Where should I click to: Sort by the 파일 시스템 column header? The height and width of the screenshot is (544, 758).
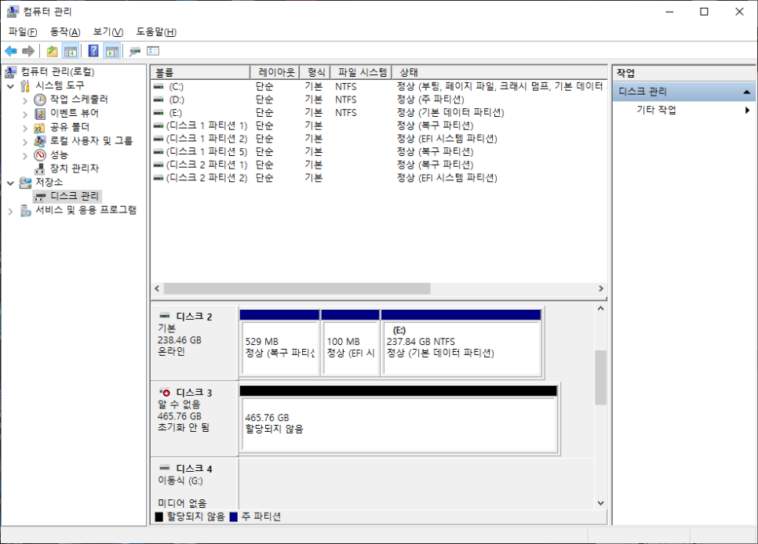pyautogui.click(x=361, y=72)
